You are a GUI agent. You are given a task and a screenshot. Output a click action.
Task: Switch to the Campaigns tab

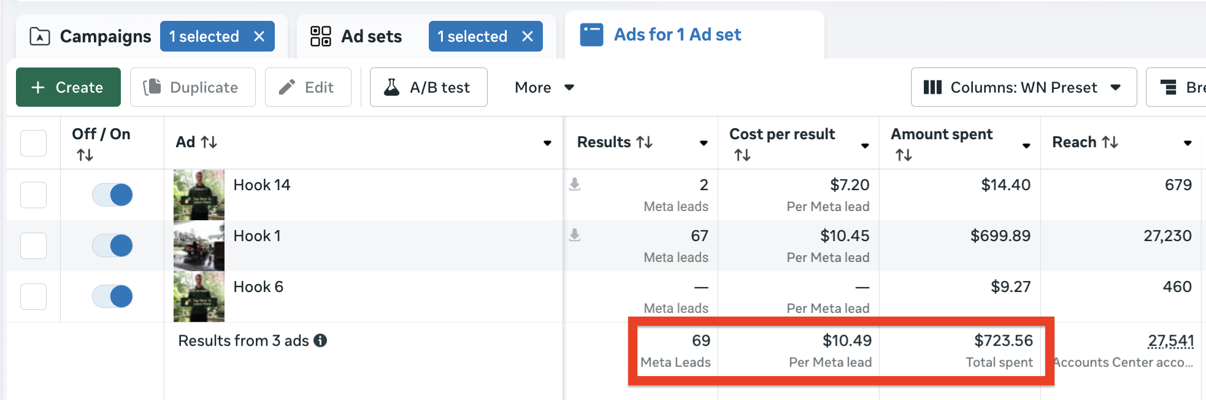tap(91, 37)
